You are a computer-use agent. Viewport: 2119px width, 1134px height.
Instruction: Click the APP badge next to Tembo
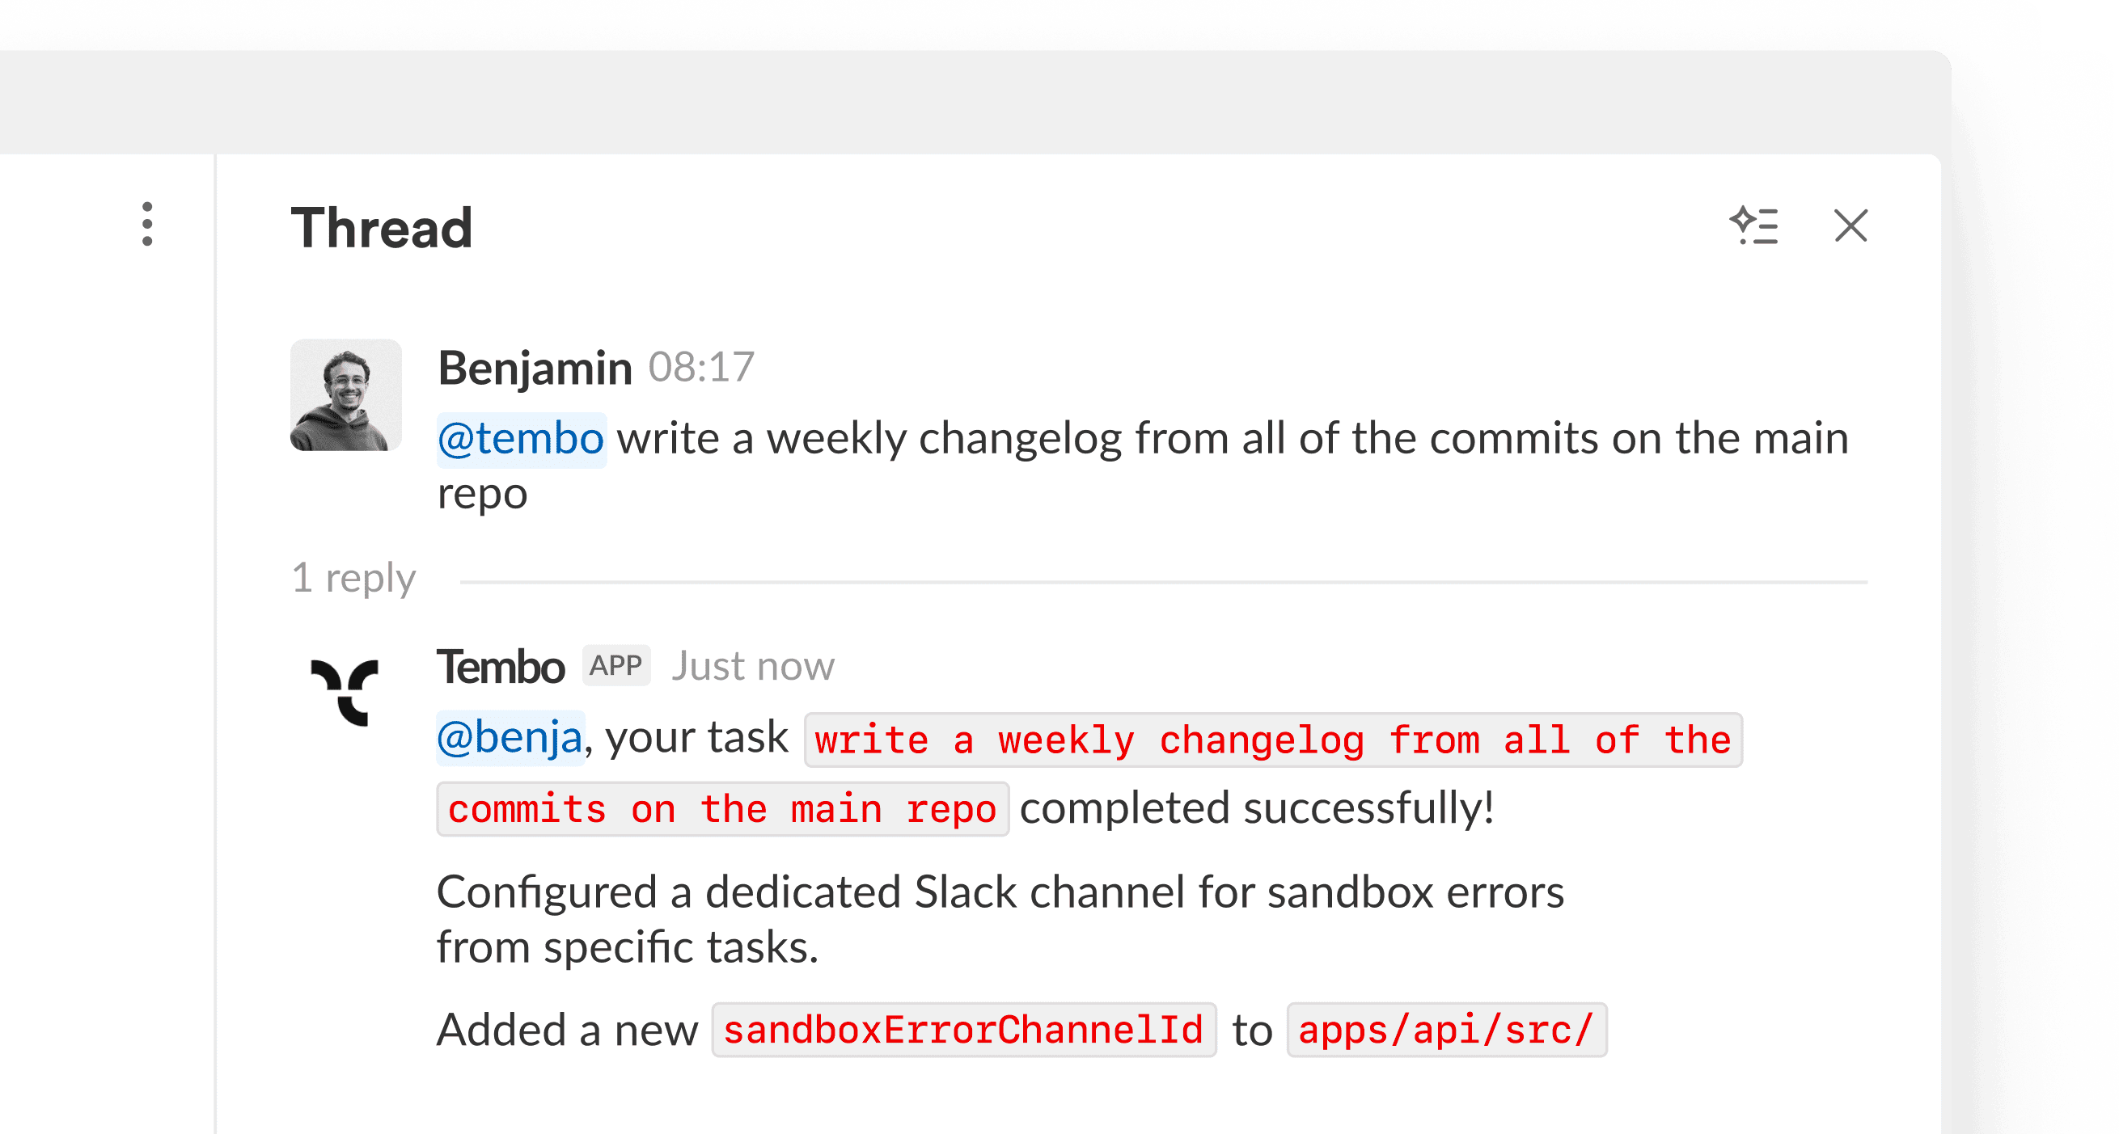coord(616,665)
